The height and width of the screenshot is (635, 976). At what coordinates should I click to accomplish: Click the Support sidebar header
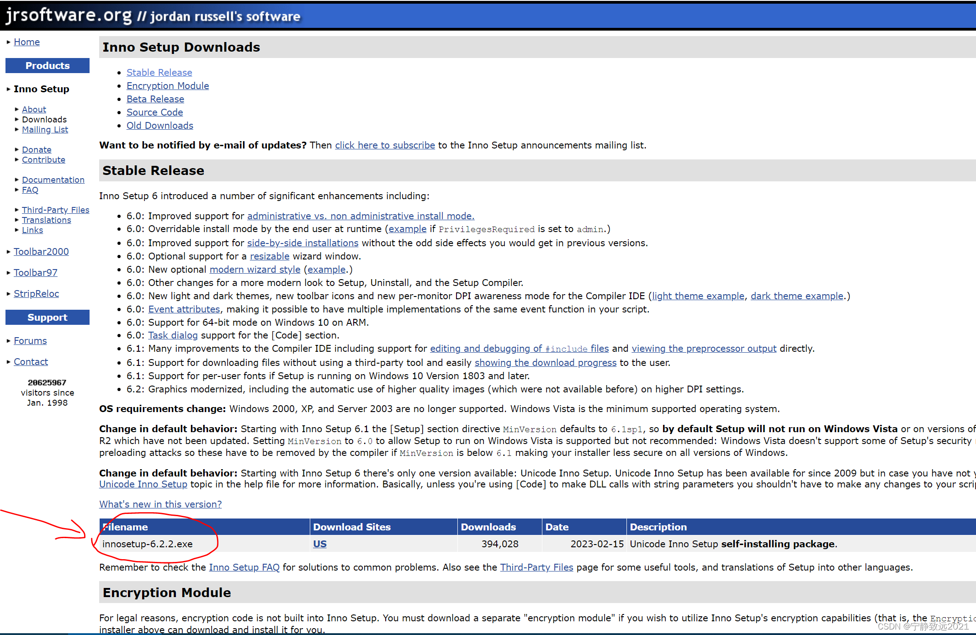coord(48,317)
